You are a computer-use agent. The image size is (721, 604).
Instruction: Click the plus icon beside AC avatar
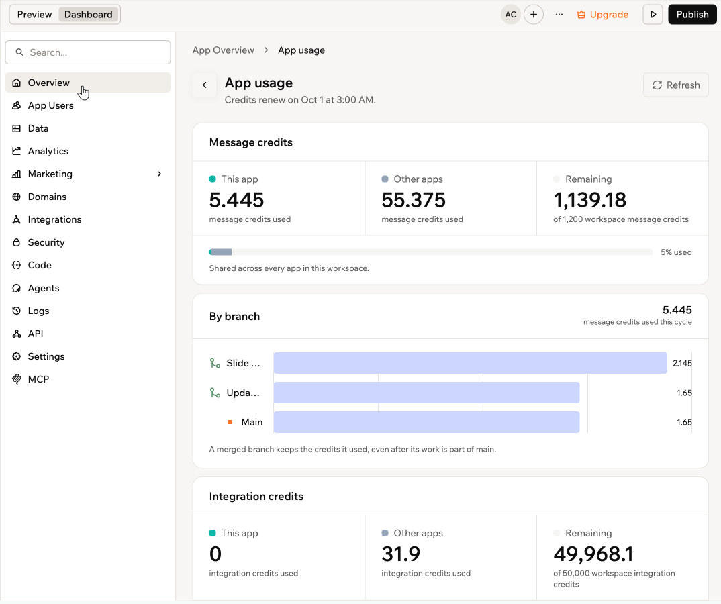click(x=534, y=15)
